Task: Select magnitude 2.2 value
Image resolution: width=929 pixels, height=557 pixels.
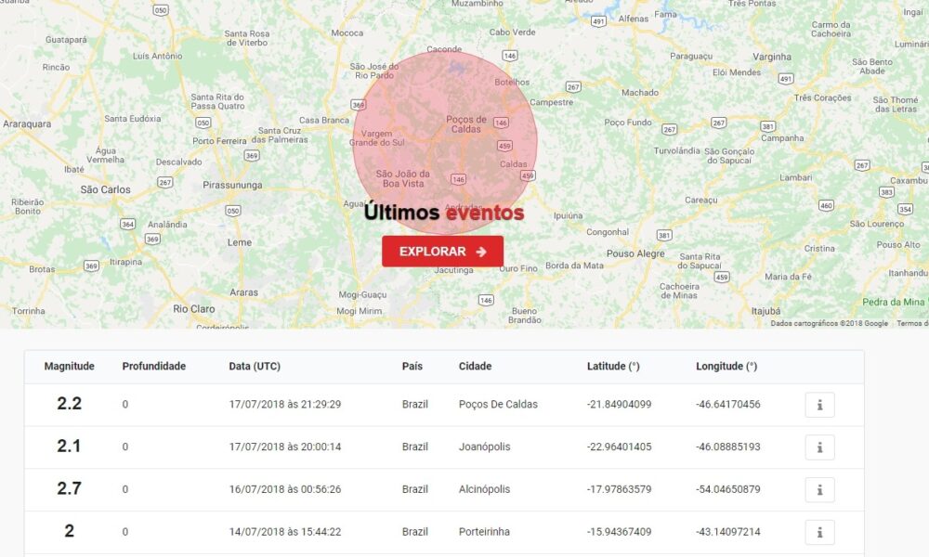Action: point(70,404)
